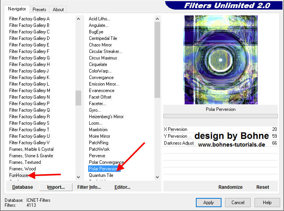
Task: Open the About tab
Action: (58, 9)
